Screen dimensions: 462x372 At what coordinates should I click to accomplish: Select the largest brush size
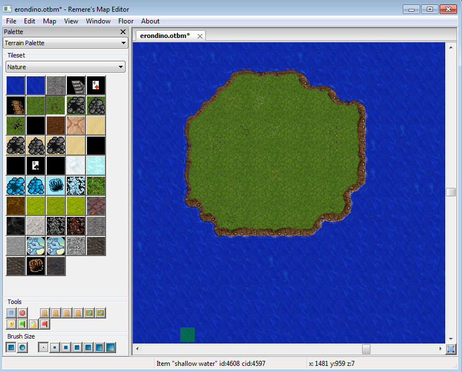pos(110,347)
